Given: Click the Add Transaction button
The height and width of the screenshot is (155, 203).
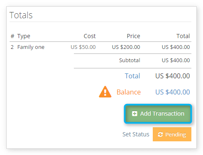Looking at the screenshot, I should pyautogui.click(x=158, y=114).
